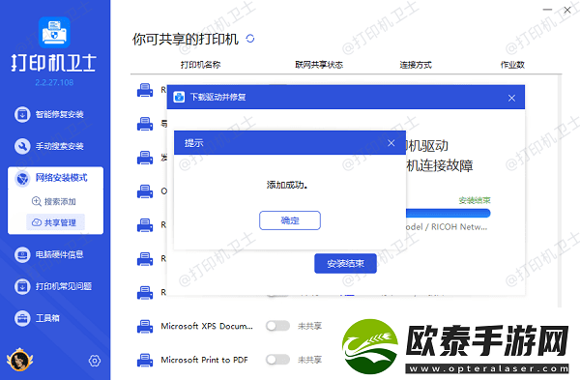Click the 打印机名称 column header
This screenshot has height=380, width=580.
click(200, 65)
